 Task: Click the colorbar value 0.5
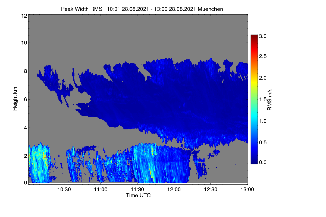263,142
